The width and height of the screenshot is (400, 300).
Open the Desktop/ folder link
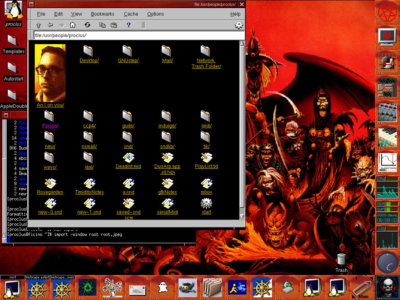pyautogui.click(x=89, y=61)
